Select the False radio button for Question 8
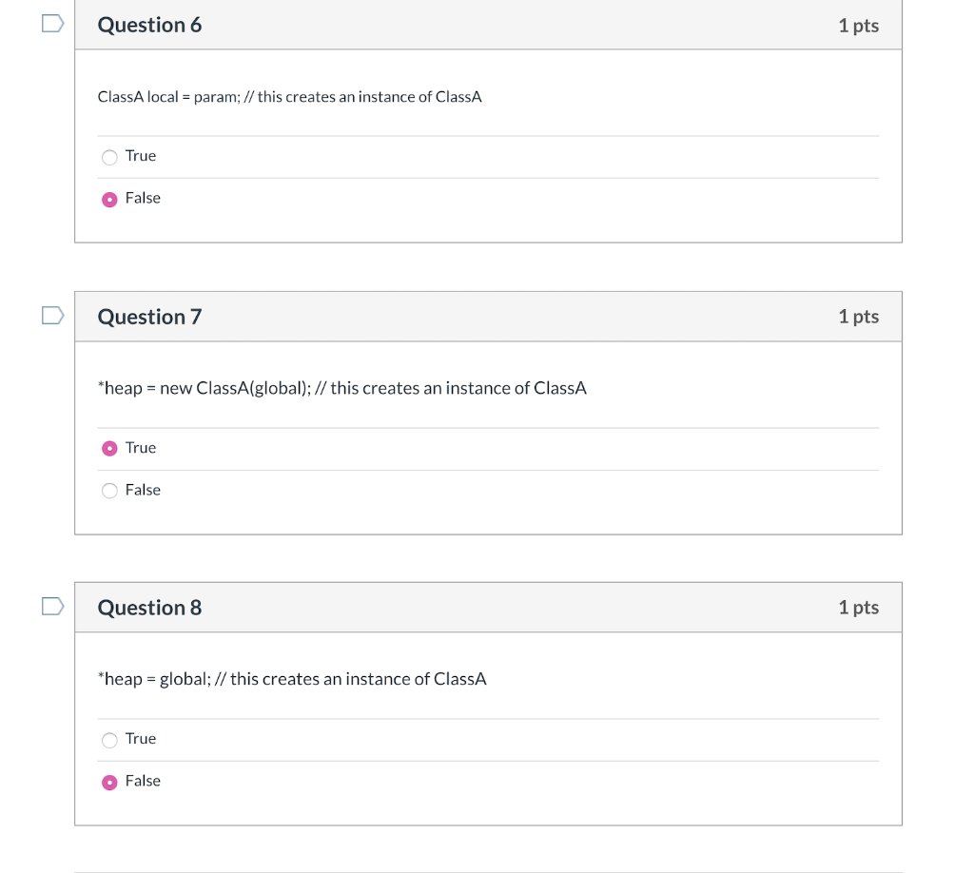Screen dimensions: 974x873 pyautogui.click(x=110, y=782)
